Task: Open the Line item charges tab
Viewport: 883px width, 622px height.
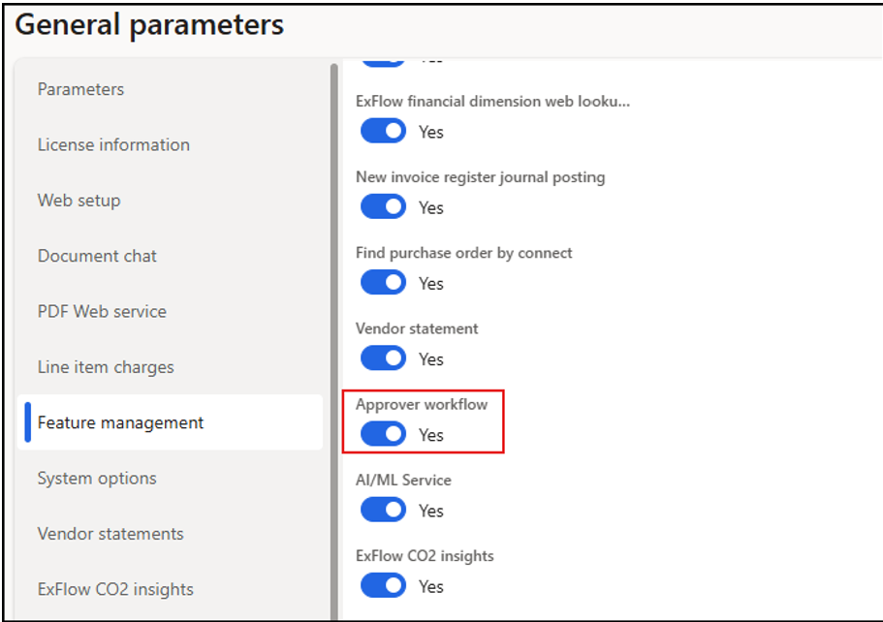Action: click(106, 367)
